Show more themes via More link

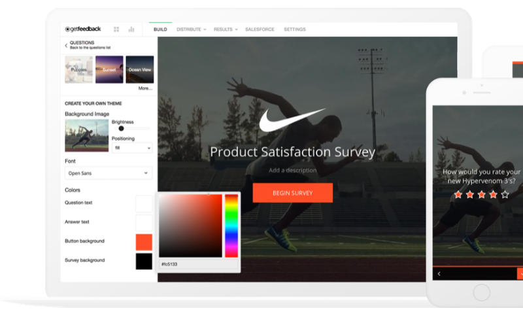click(x=145, y=88)
